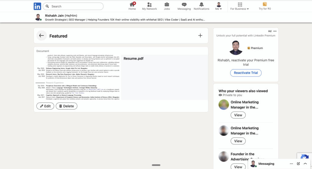Click Try for ₹0 Premium link
Viewport: 312px width, 169px height.
click(x=265, y=6)
